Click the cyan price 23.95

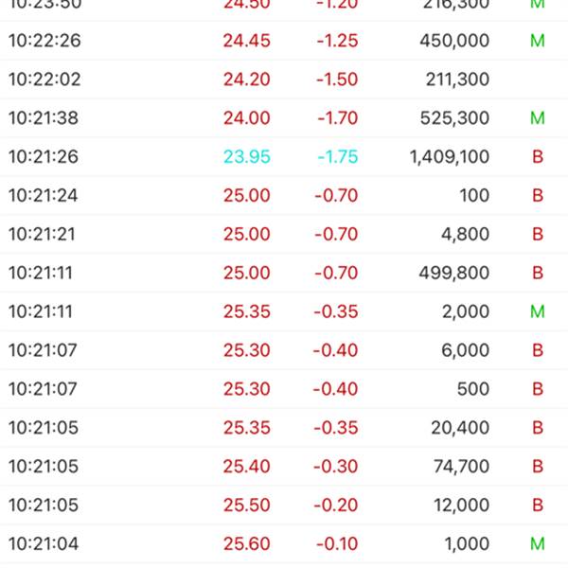coord(247,157)
